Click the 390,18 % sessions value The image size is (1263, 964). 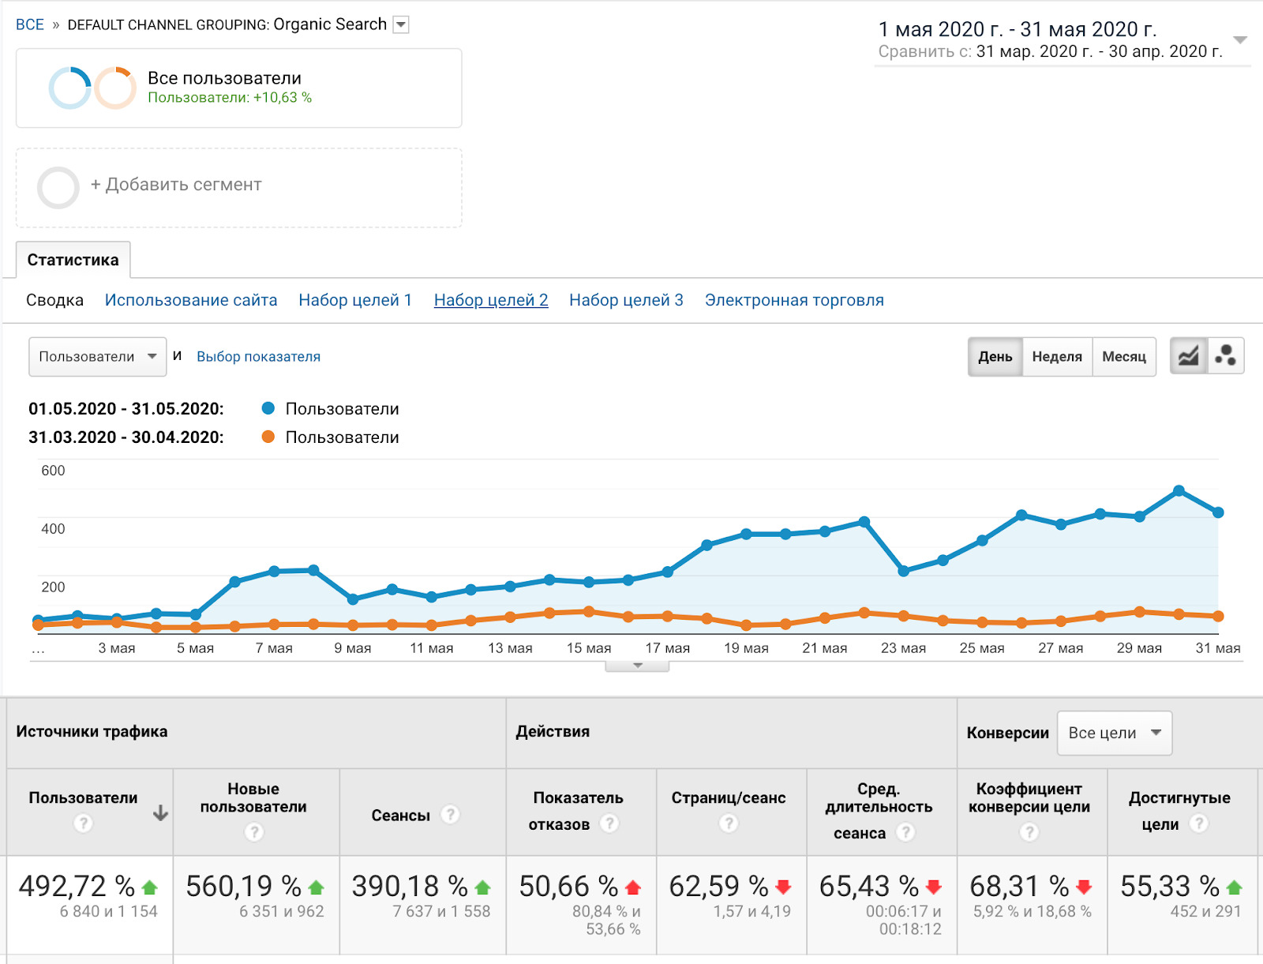pyautogui.click(x=410, y=886)
